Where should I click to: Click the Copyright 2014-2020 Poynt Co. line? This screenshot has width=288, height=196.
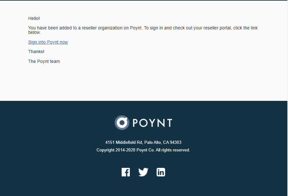point(143,150)
